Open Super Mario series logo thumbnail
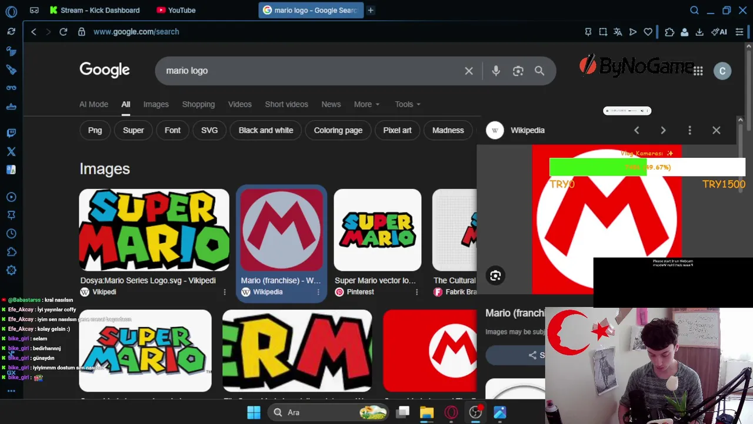Viewport: 753px width, 424px height. (x=154, y=230)
